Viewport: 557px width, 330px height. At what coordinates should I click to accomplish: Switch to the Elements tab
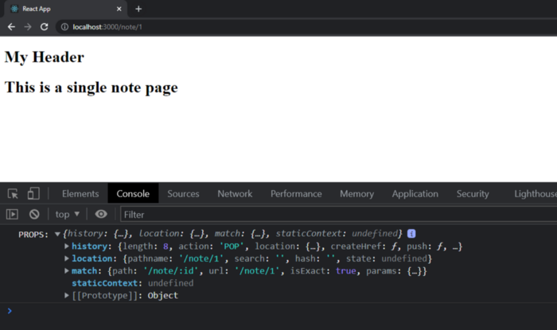[x=80, y=193]
